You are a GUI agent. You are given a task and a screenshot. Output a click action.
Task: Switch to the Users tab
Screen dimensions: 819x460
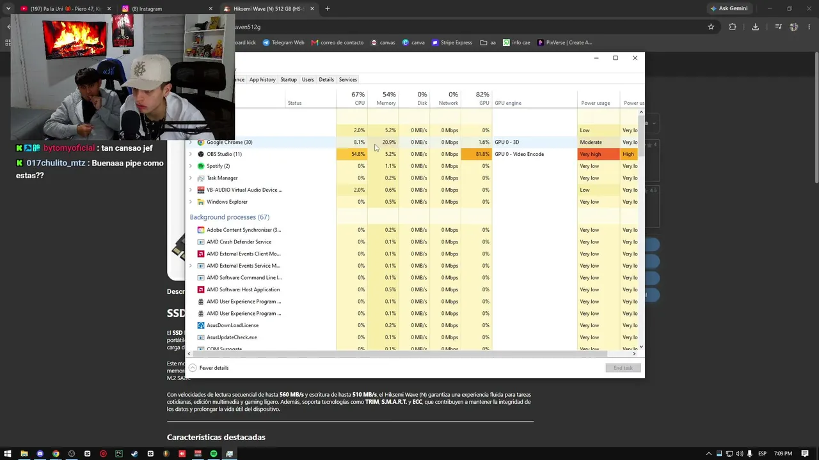[x=308, y=80]
